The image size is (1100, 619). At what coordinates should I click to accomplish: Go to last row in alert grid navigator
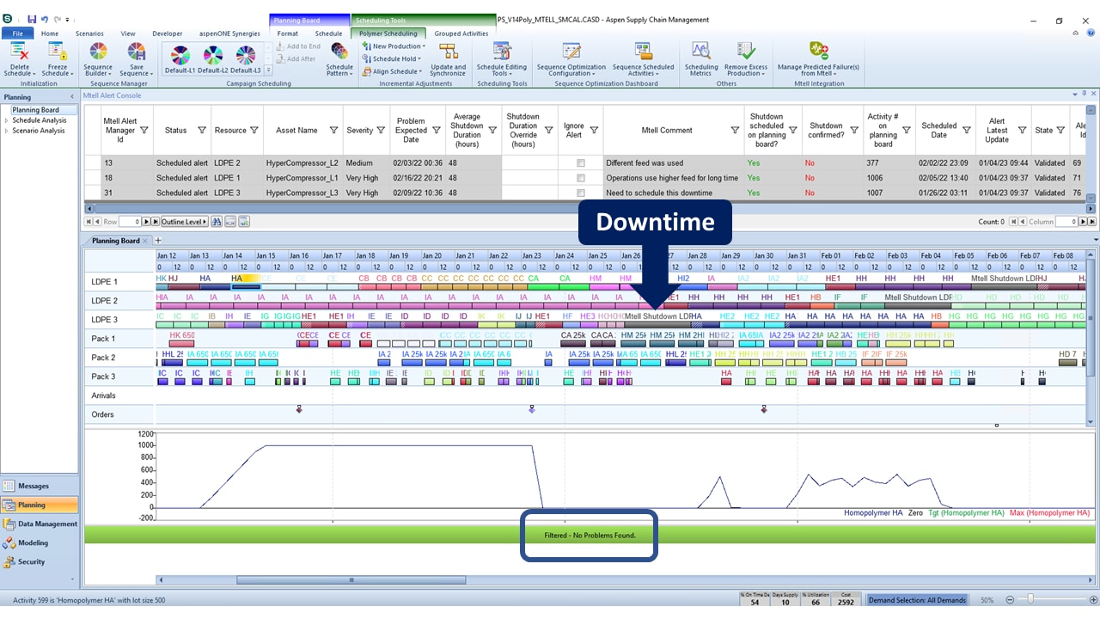click(x=156, y=222)
